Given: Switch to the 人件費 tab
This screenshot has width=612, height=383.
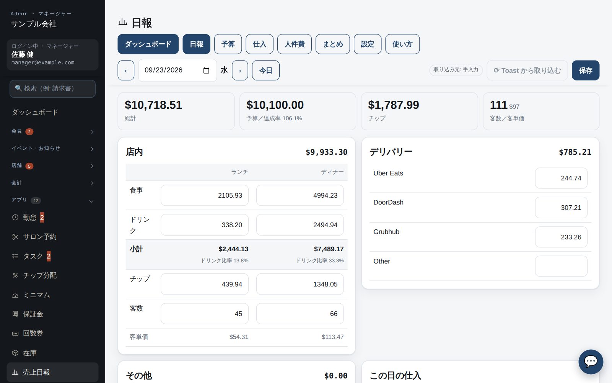Looking at the screenshot, I should [295, 44].
